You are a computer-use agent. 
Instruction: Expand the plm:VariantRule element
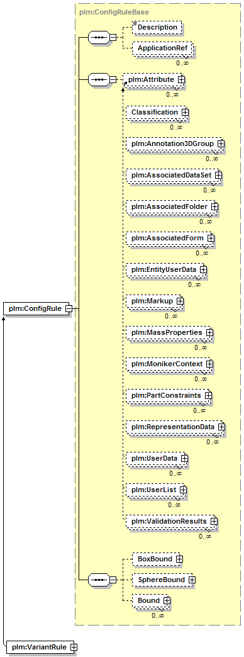[74, 647]
